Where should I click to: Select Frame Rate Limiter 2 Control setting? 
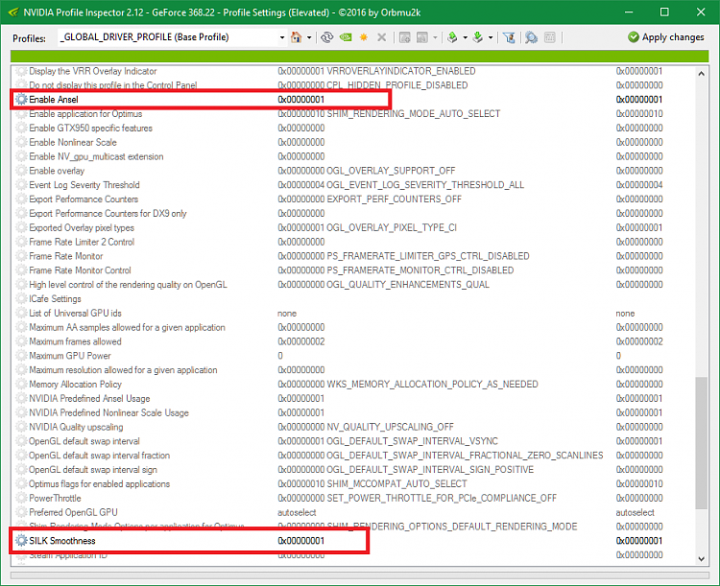click(353, 242)
